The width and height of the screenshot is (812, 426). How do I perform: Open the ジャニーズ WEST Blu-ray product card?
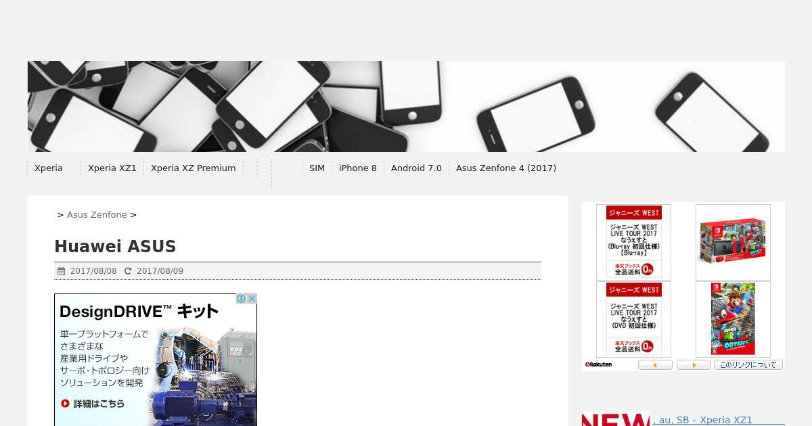633,242
